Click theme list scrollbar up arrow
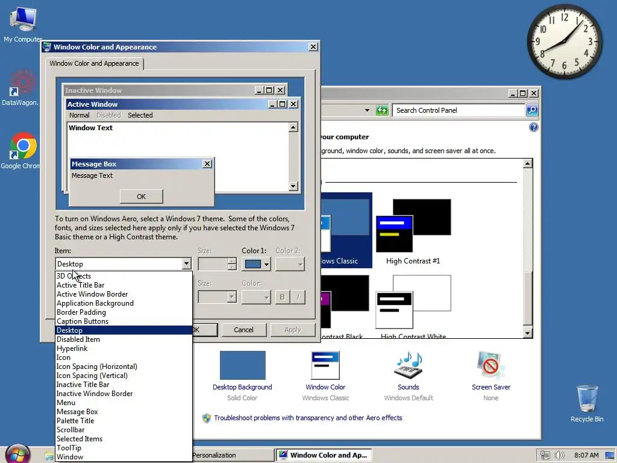This screenshot has width=617, height=463. [x=528, y=163]
